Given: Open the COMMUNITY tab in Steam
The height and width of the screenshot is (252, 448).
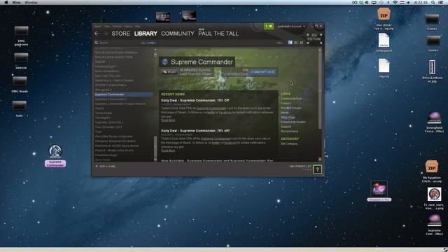Looking at the screenshot, I should coord(178,34).
